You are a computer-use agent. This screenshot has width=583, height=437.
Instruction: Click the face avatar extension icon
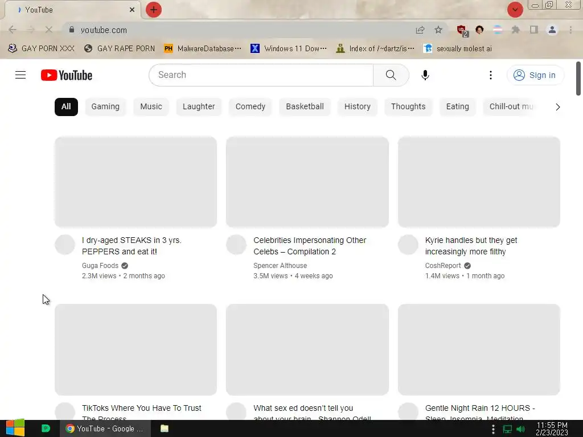pyautogui.click(x=479, y=30)
